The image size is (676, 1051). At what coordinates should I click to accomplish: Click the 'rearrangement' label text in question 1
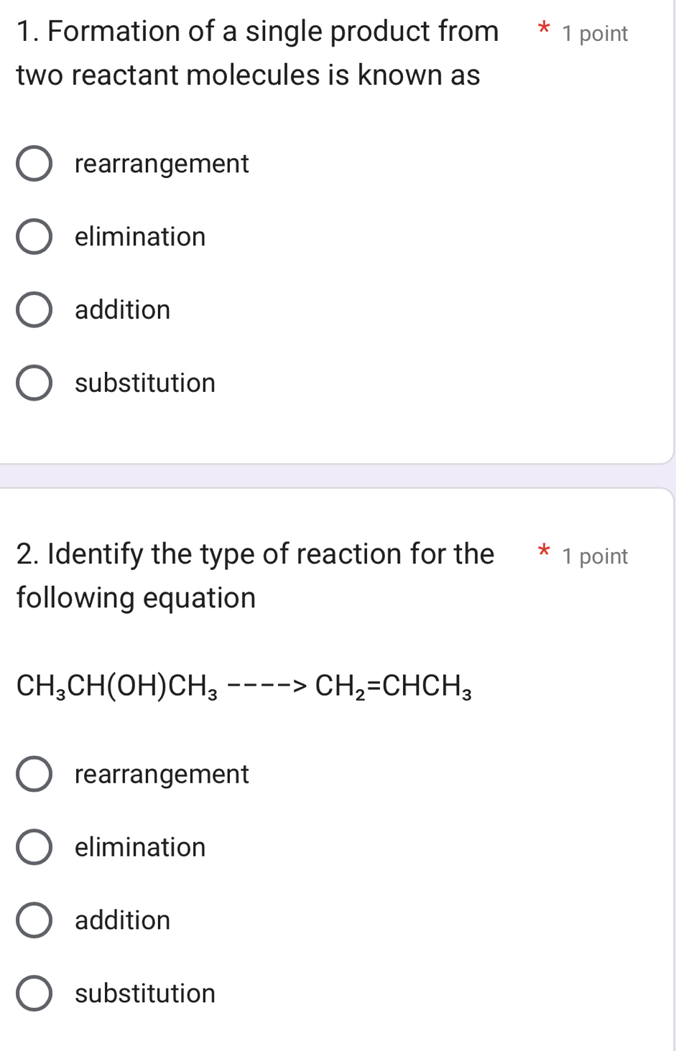[x=162, y=164]
